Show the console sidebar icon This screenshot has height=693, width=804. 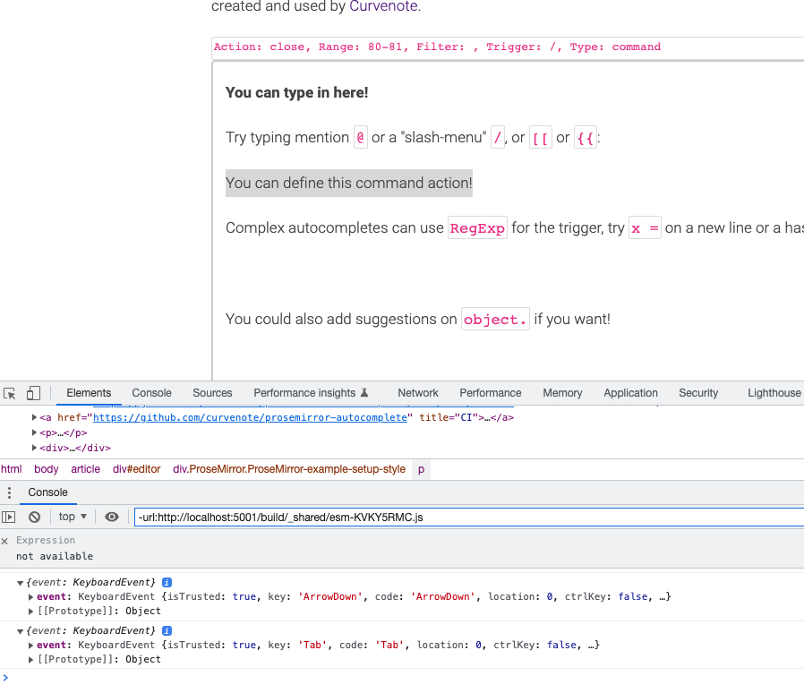[9, 517]
